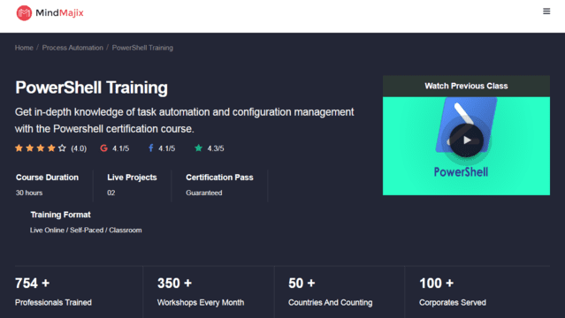Click Live Online / Self-Paced / Classroom text
The image size is (565, 318).
click(x=86, y=231)
